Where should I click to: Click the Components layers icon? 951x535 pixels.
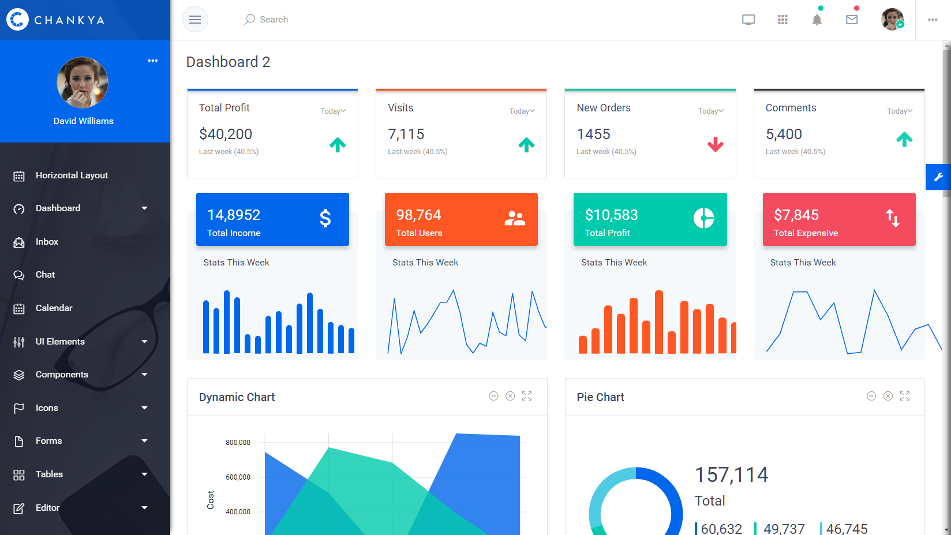pos(19,375)
